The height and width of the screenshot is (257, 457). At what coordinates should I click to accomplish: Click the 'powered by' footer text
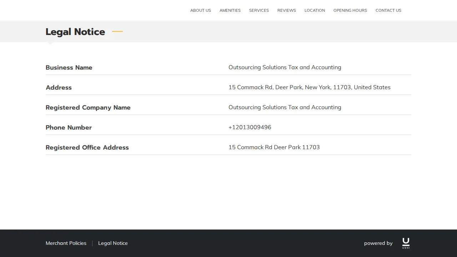point(378,243)
